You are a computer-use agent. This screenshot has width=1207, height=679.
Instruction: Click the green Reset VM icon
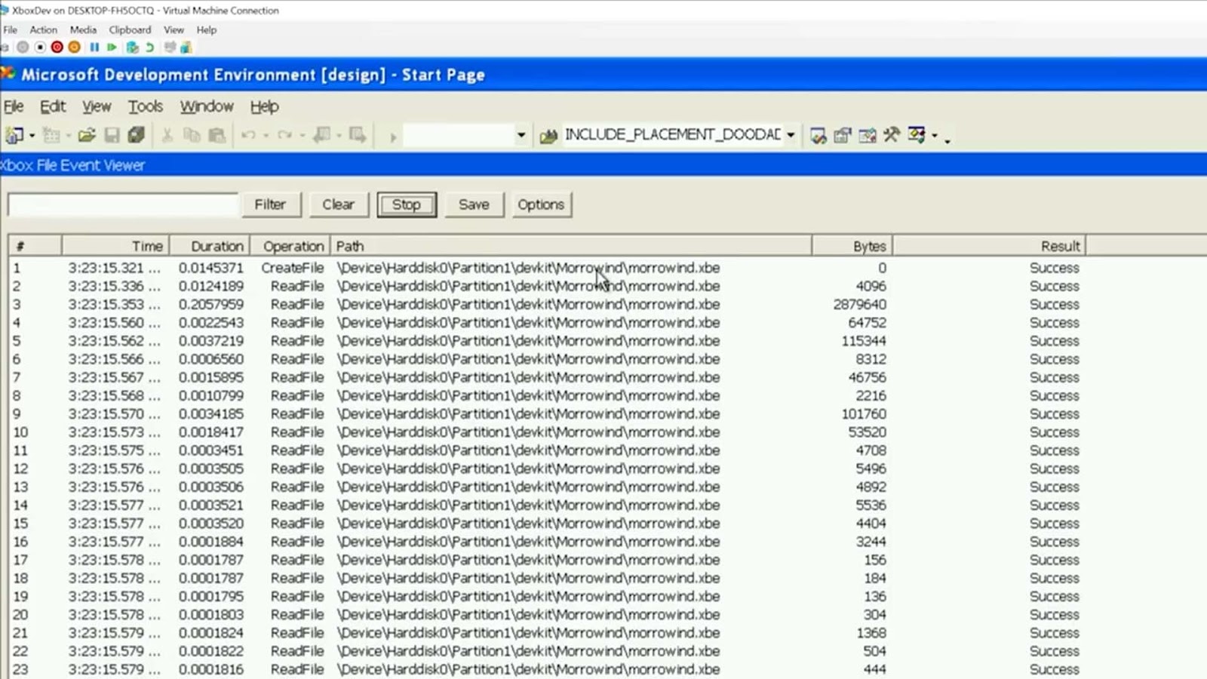click(x=112, y=47)
